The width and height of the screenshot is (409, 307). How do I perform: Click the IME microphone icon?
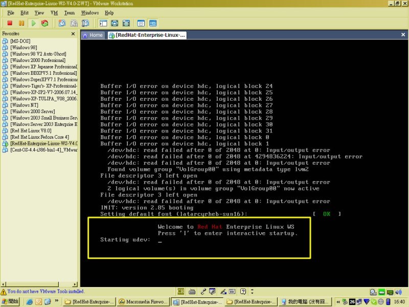pyautogui.click(x=203, y=291)
